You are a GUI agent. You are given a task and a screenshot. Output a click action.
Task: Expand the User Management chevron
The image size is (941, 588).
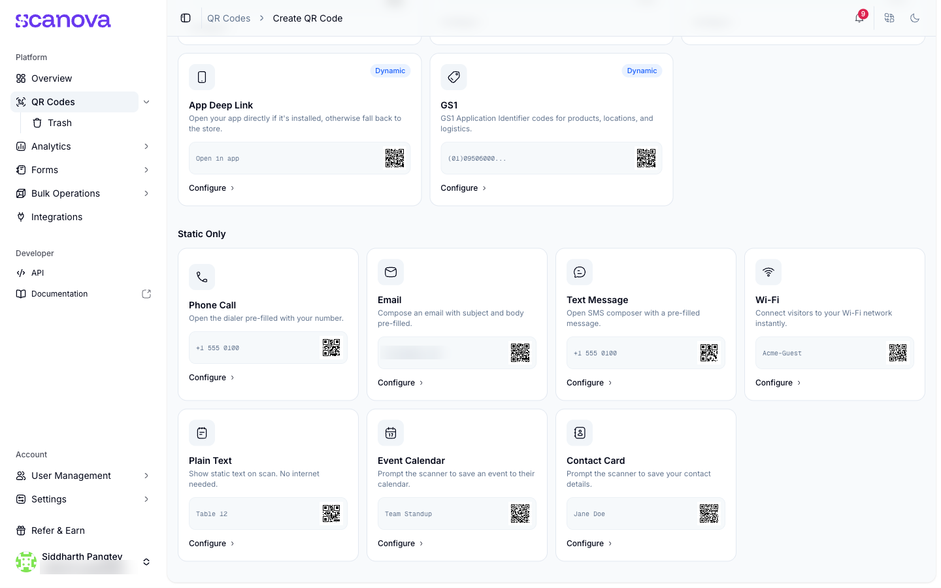tap(146, 476)
